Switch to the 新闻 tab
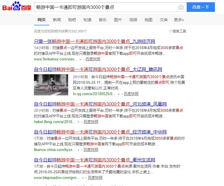Image resolution: width=224 pixels, height=186 pixels. pyautogui.click(x=57, y=20)
